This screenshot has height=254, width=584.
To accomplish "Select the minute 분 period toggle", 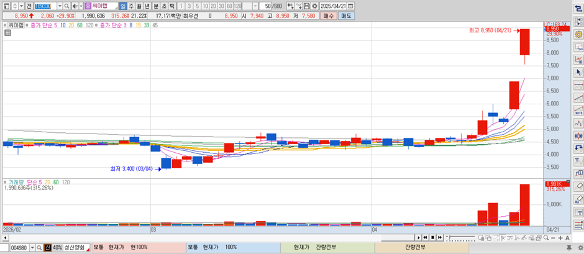I will point(156,6).
